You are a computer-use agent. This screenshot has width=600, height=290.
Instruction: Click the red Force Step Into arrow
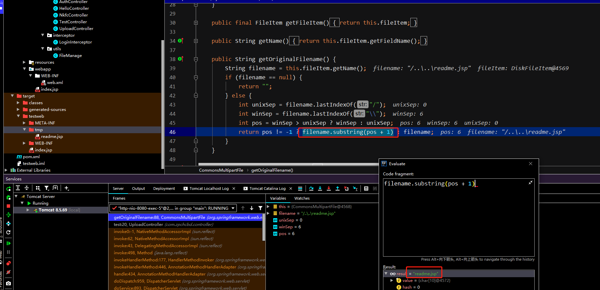tap(328, 188)
